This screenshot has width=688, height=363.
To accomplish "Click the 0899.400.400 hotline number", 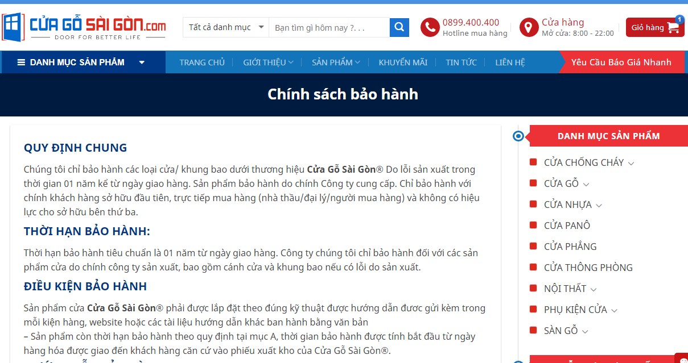I will pos(471,23).
